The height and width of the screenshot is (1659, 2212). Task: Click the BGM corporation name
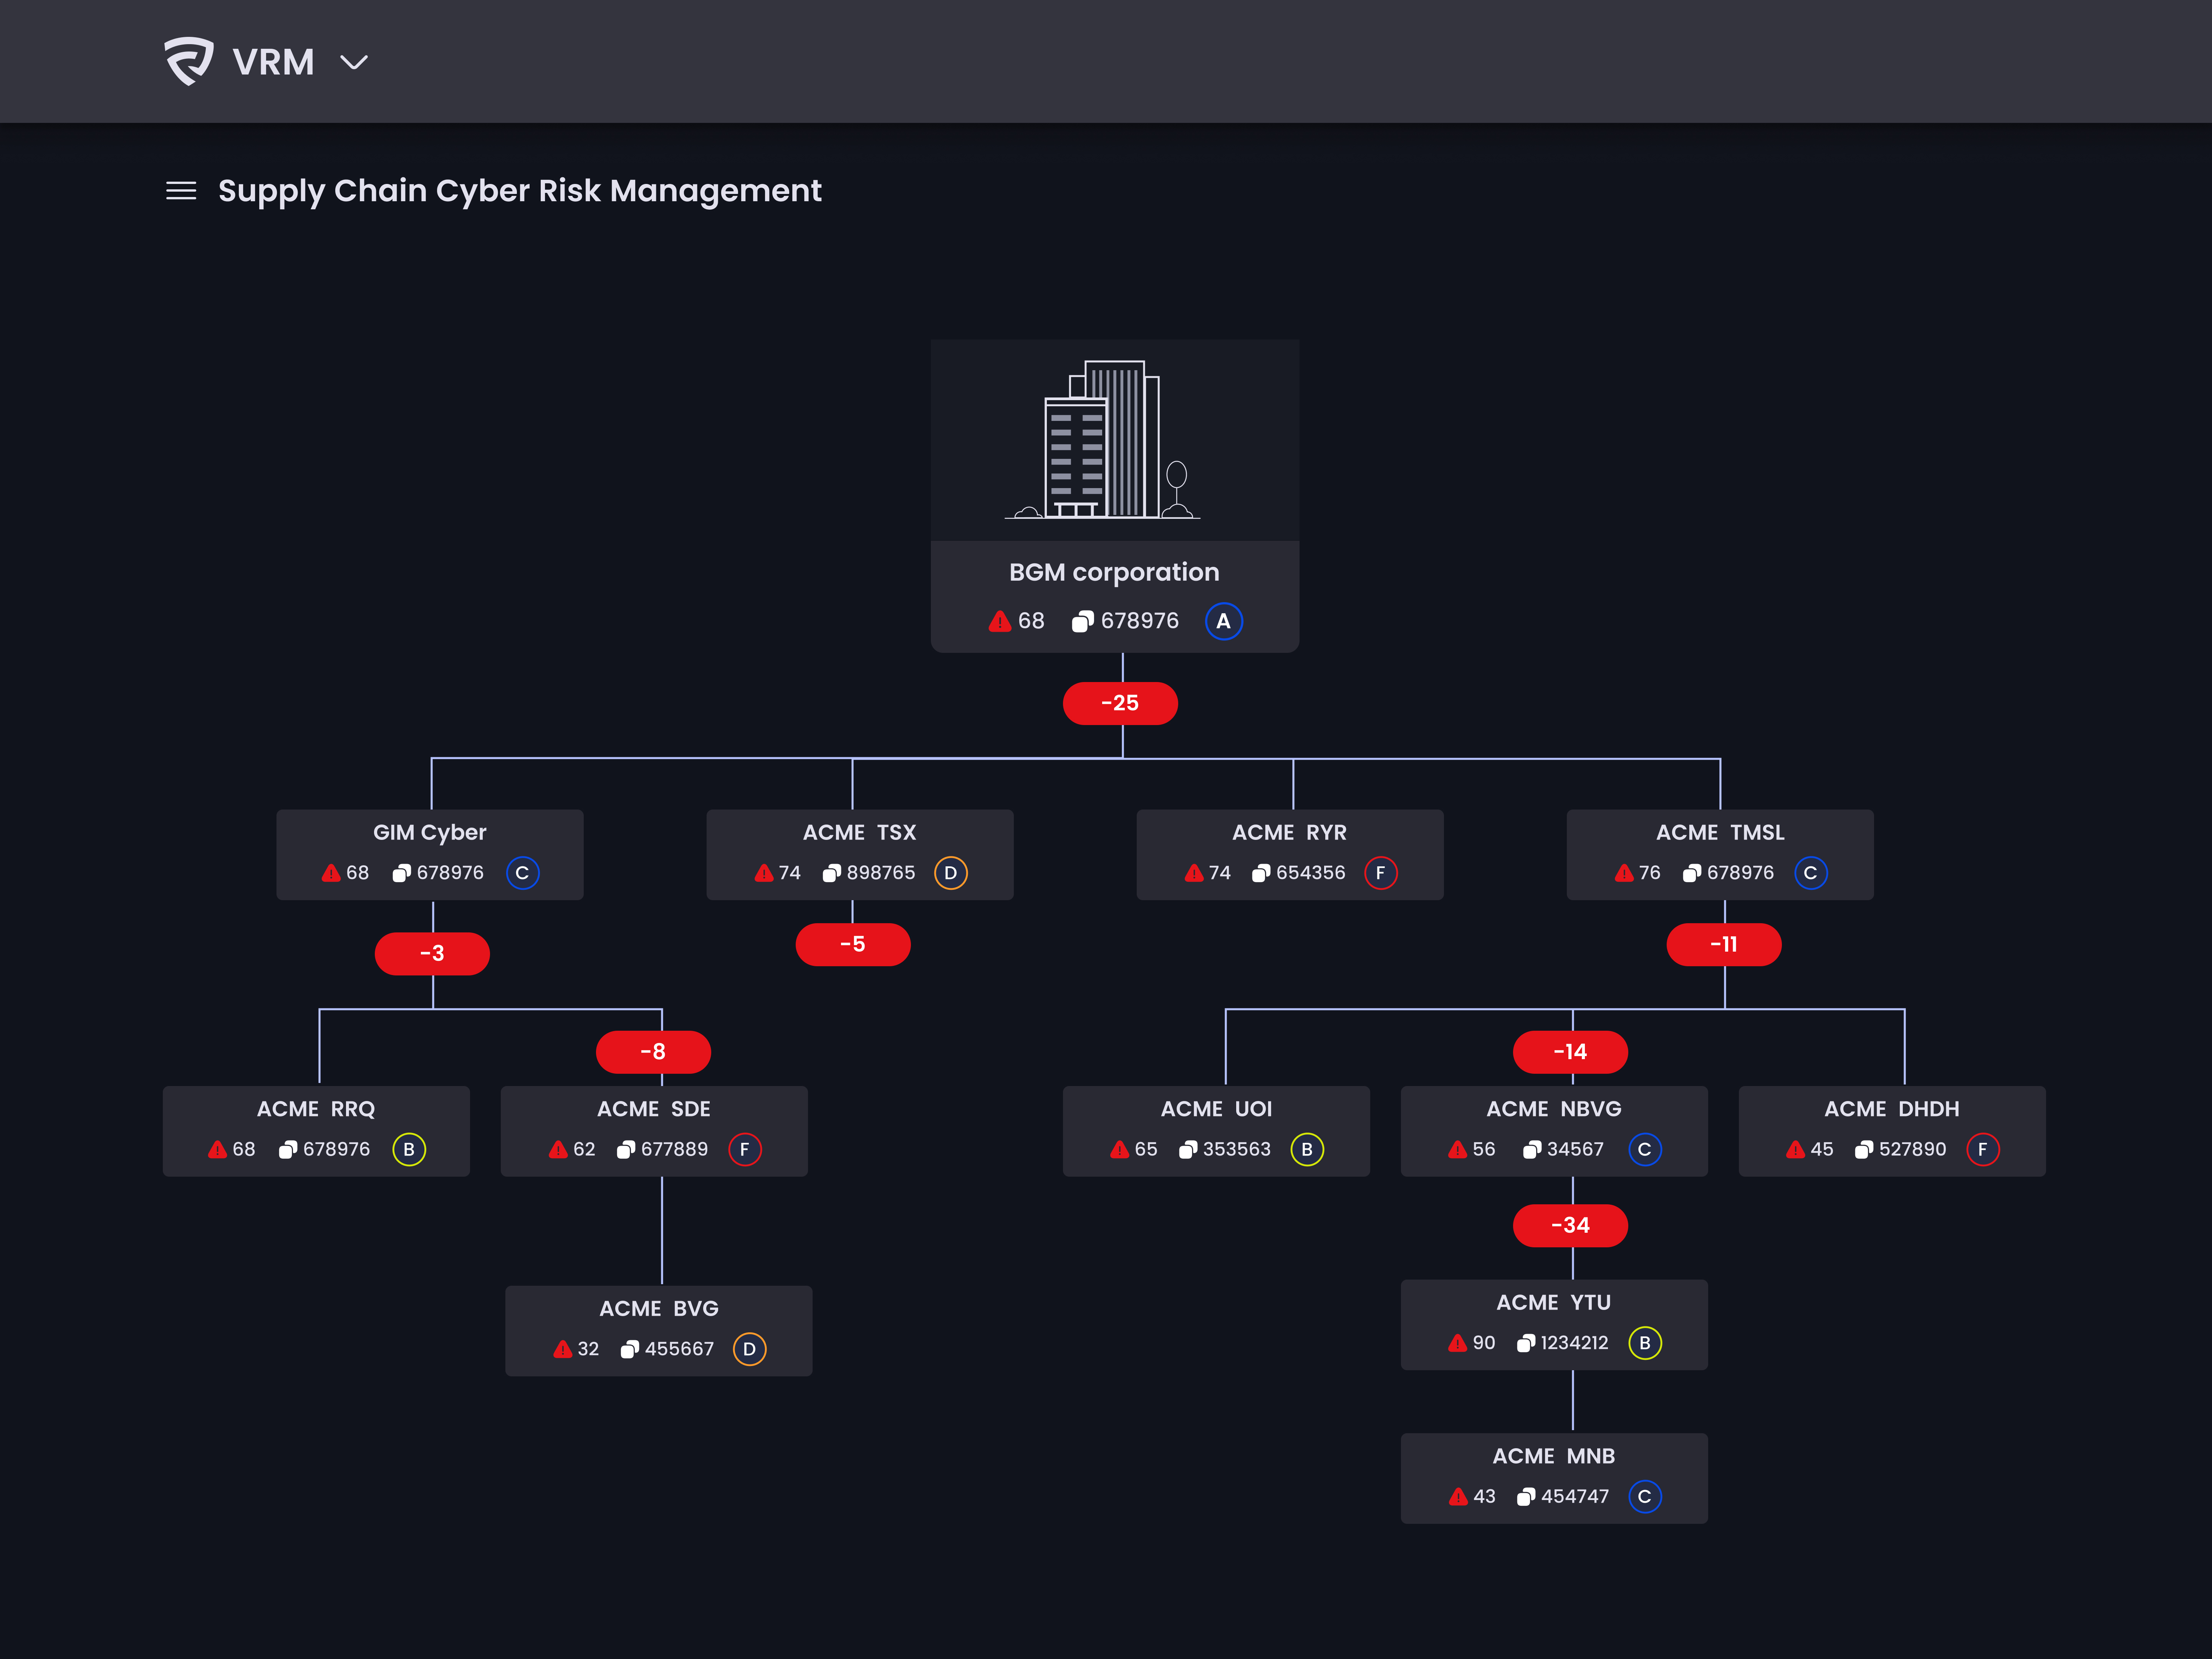click(1114, 573)
